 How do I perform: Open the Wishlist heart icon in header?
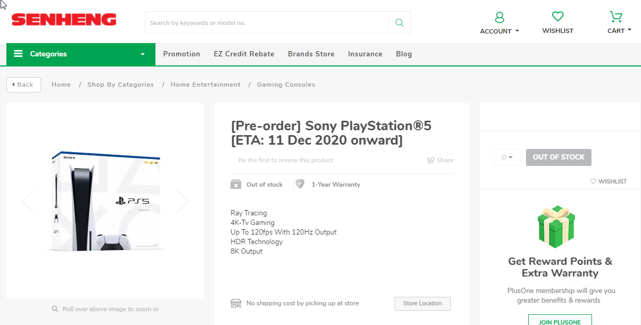click(x=557, y=16)
